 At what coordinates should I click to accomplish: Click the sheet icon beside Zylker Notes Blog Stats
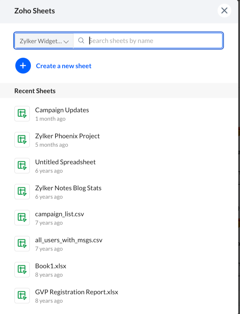22,192
